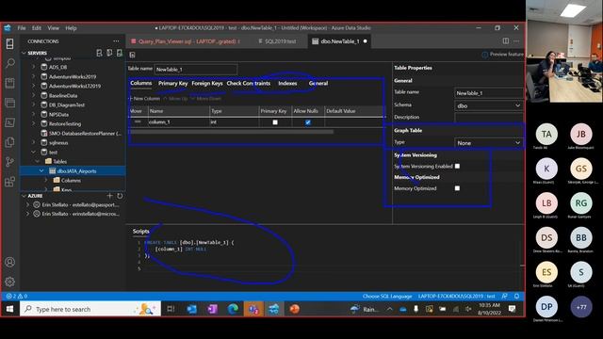Viewport: 603px width, 339px height.
Task: Open notifications bell in status bar
Action: [x=517, y=296]
